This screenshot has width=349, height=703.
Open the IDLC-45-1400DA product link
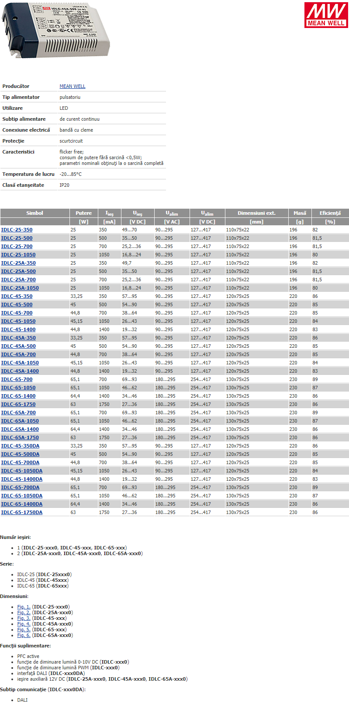tap(22, 479)
